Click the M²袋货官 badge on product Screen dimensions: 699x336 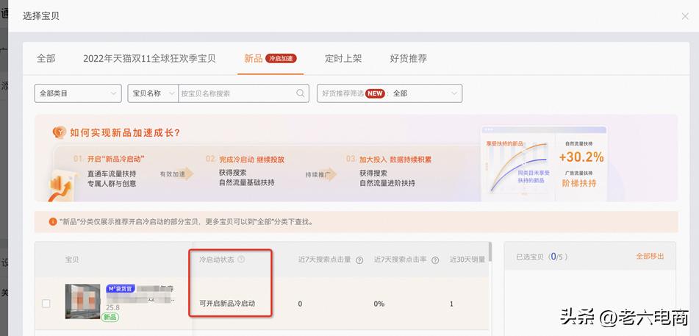tap(121, 289)
